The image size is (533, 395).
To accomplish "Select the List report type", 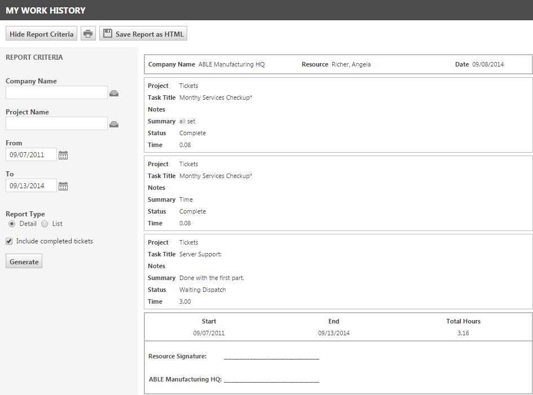I will tap(45, 224).
